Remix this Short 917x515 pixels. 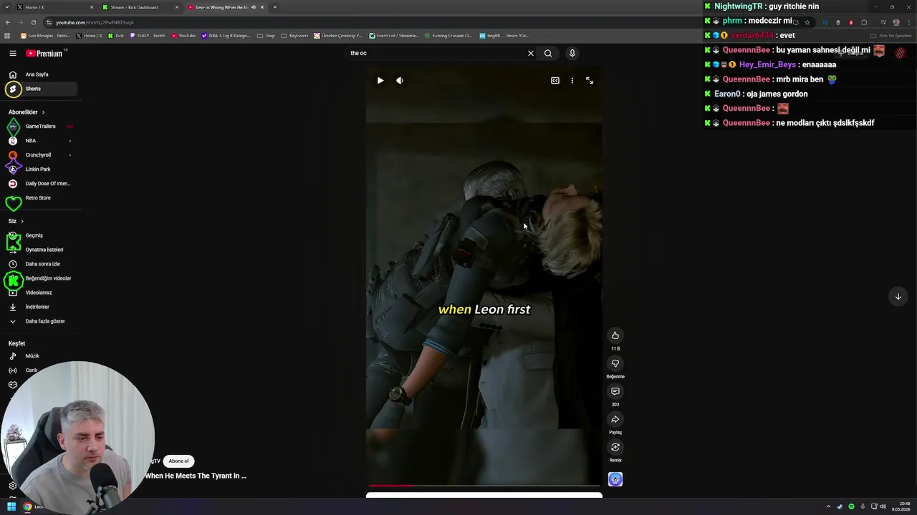click(x=615, y=447)
